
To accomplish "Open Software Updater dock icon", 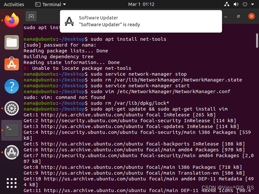I will (12, 152).
